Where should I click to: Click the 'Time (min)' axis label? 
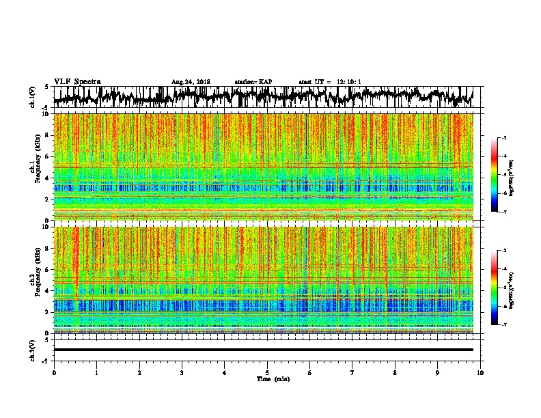pos(273,379)
